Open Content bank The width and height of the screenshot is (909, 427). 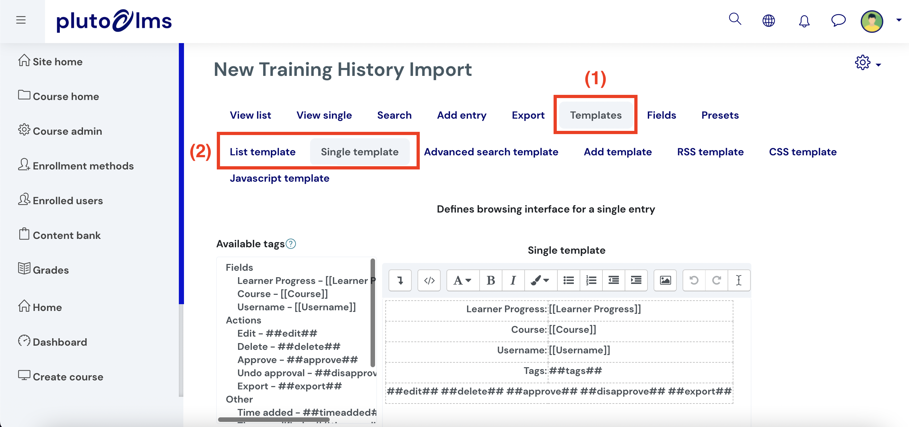(59, 235)
